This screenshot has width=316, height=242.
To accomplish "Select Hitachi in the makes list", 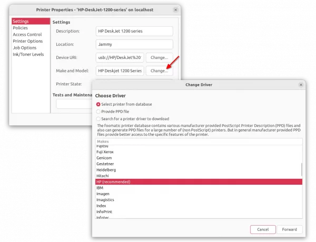I will (x=199, y=176).
